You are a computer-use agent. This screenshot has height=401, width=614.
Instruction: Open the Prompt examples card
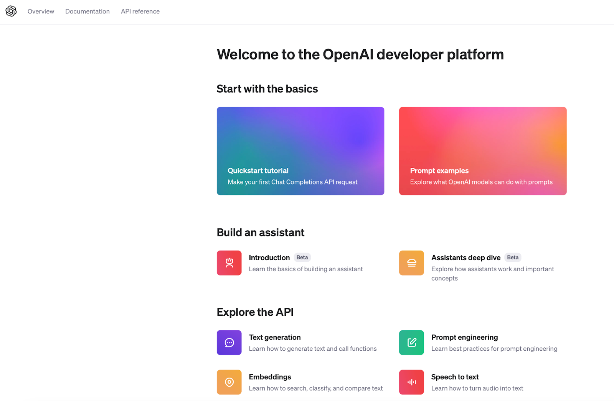[x=483, y=151]
